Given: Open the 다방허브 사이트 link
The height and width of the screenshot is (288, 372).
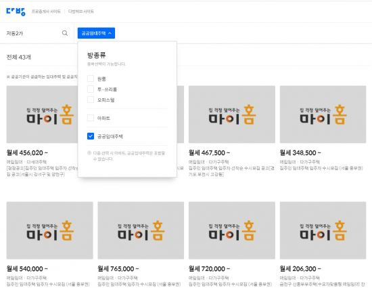Looking at the screenshot, I should point(81,12).
